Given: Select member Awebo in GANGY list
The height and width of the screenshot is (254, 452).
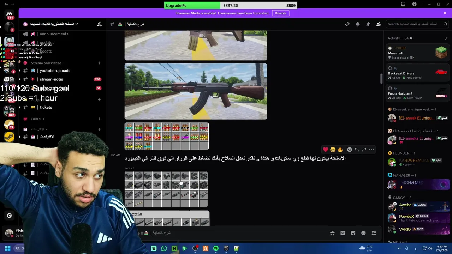Looking at the screenshot, I should (x=417, y=207).
